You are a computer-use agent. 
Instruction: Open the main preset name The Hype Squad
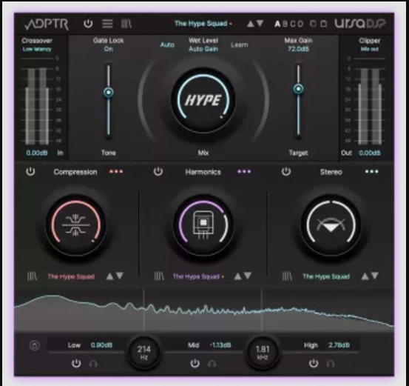click(x=201, y=24)
